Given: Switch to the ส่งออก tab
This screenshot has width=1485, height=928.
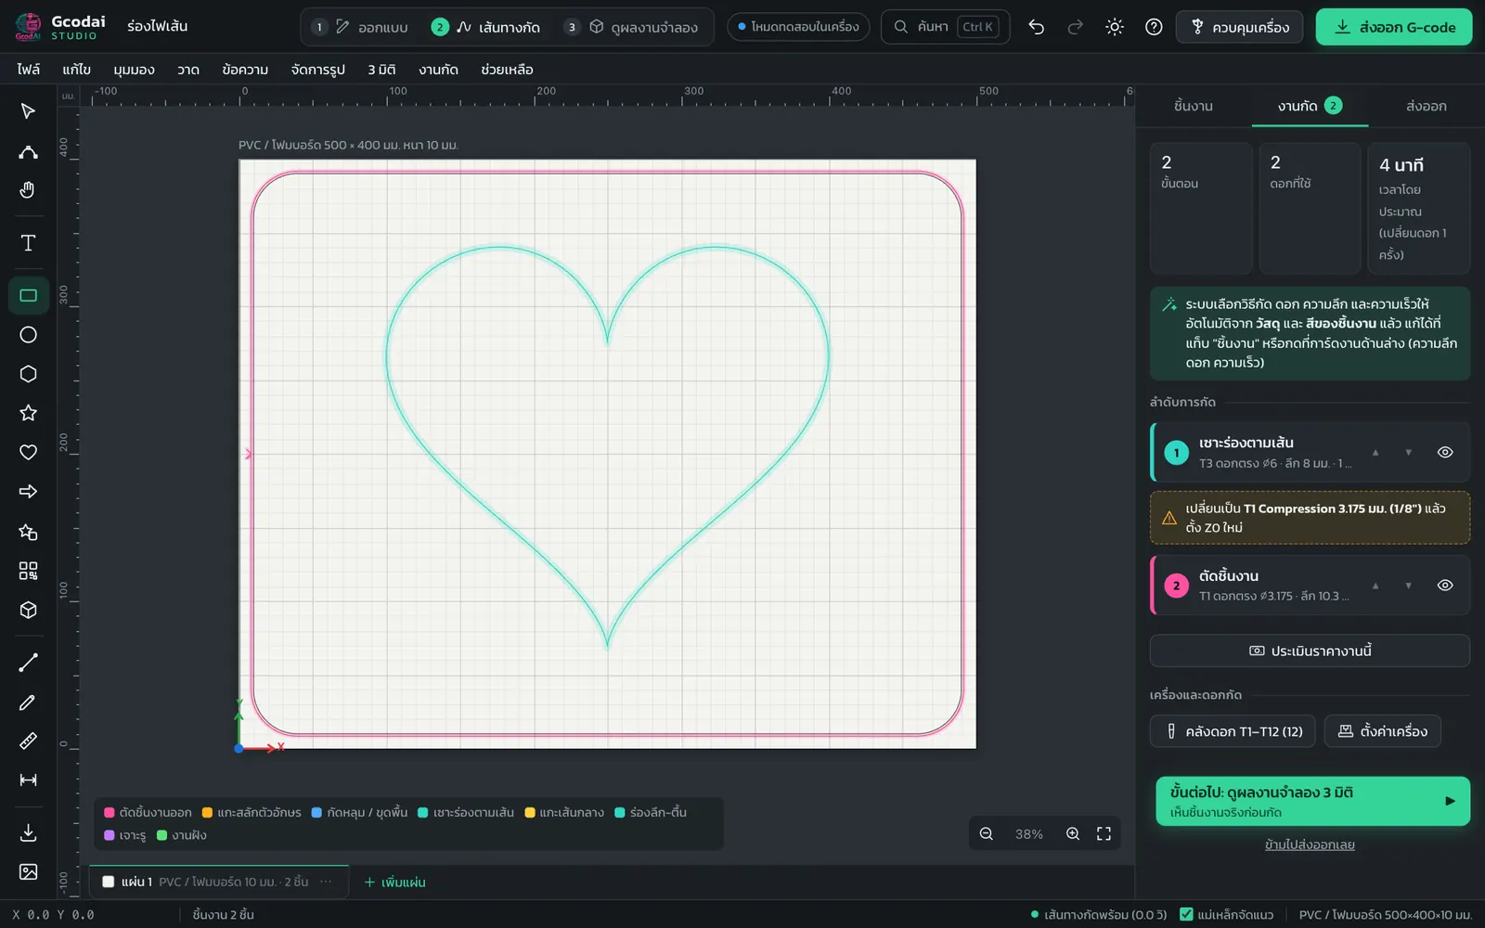Looking at the screenshot, I should (1426, 106).
